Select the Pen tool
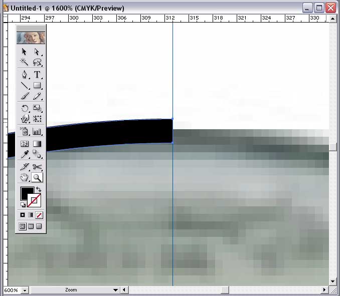This screenshot has width=340, height=296. tap(24, 75)
